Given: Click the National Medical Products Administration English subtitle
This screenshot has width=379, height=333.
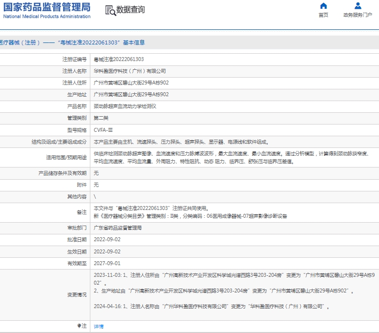Looking at the screenshot, I should [47, 17].
